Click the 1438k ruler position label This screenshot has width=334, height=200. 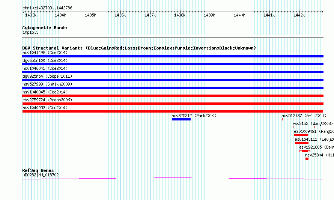pyautogui.click(x=180, y=15)
